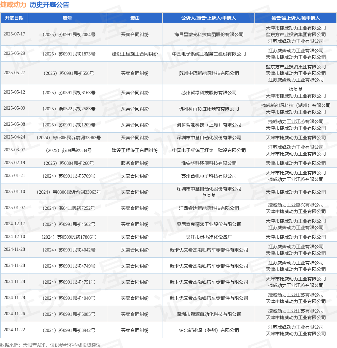Click date cell 2025-05-27
337x348 pixels.
pos(14,73)
